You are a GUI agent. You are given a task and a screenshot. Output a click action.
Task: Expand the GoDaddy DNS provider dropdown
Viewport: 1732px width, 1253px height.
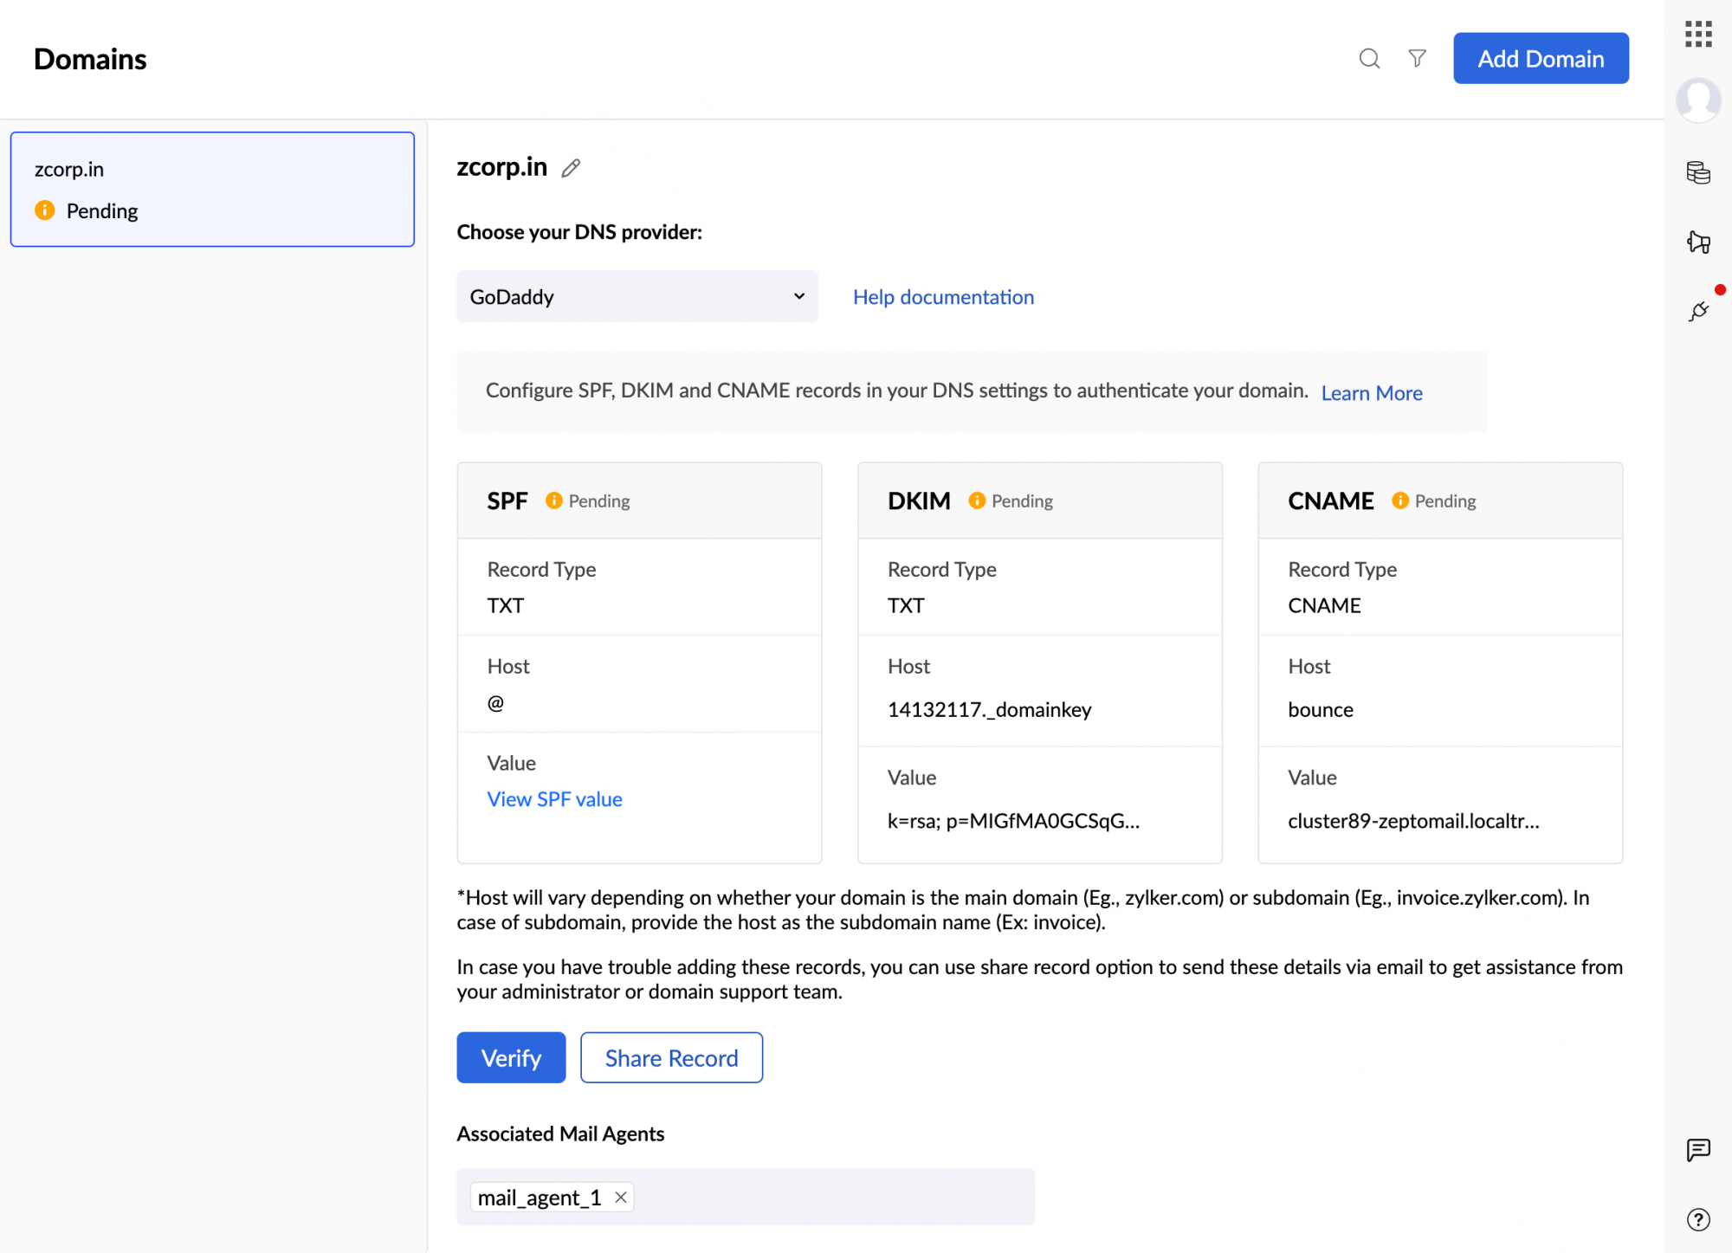637,297
